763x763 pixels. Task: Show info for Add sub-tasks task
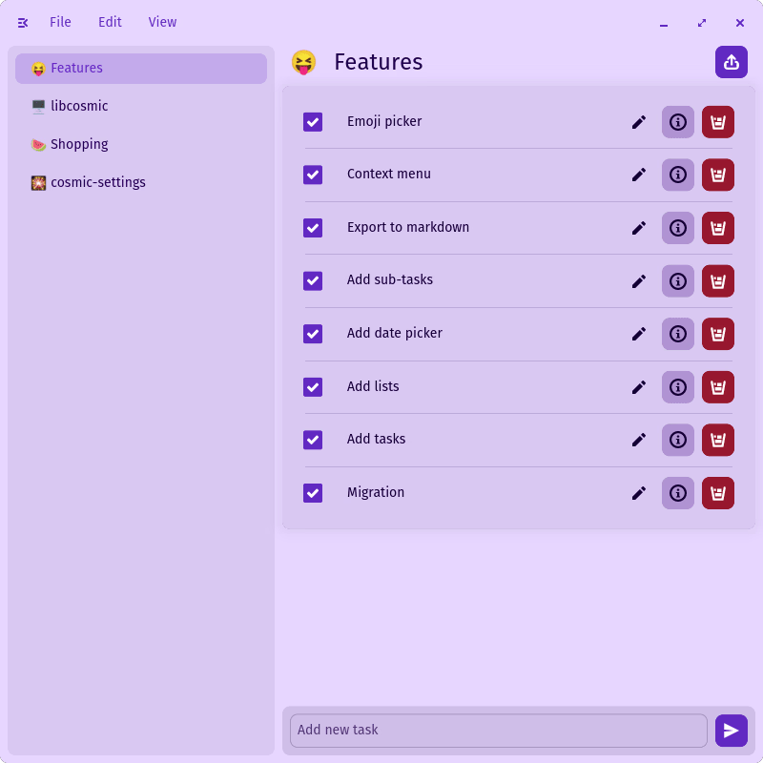click(678, 281)
